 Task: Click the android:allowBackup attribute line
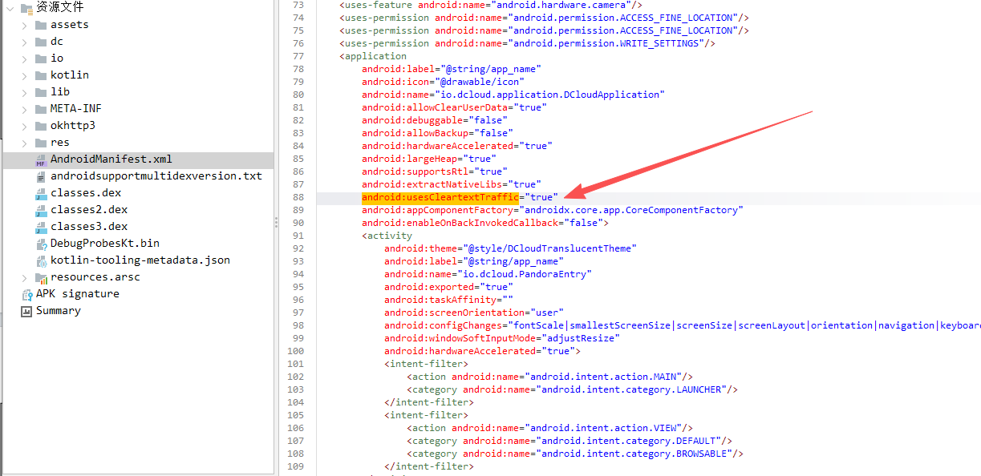[x=437, y=133]
